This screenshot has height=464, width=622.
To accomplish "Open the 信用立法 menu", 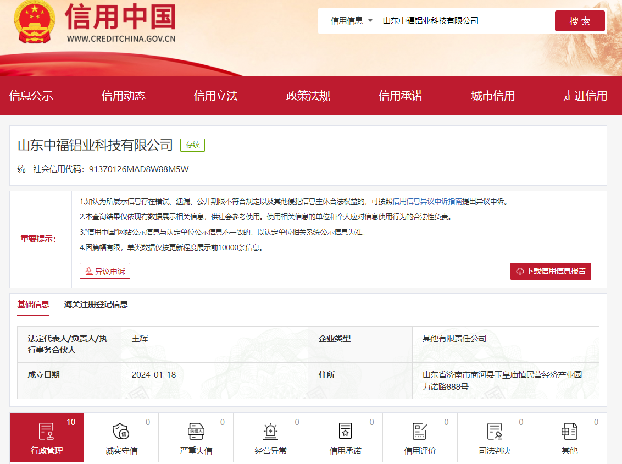I will coord(216,96).
